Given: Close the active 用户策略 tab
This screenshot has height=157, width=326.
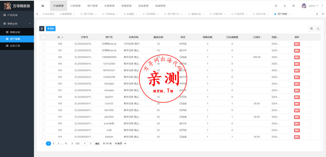Looking at the screenshot, I should [x=289, y=14].
